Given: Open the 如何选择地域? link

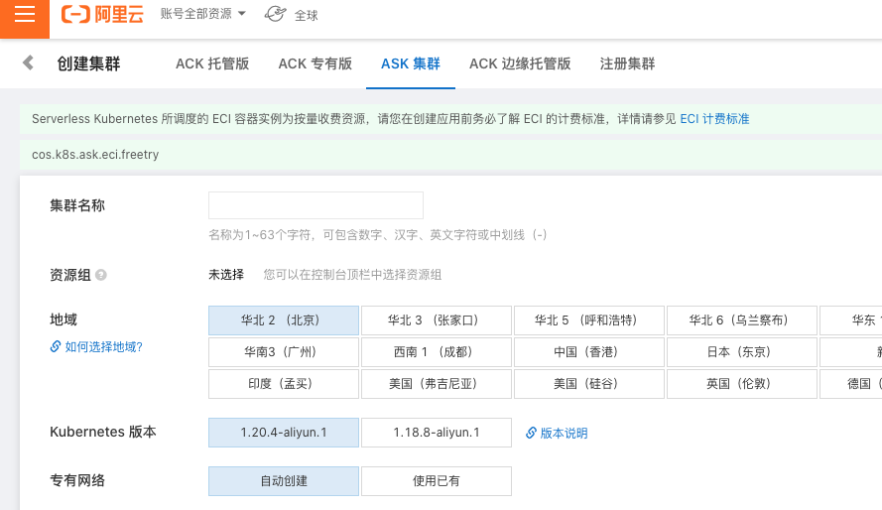Looking at the screenshot, I should (x=96, y=346).
